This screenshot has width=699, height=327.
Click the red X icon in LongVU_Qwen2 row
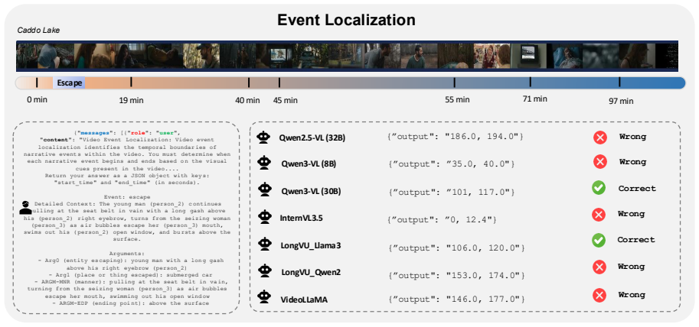pyautogui.click(x=599, y=267)
